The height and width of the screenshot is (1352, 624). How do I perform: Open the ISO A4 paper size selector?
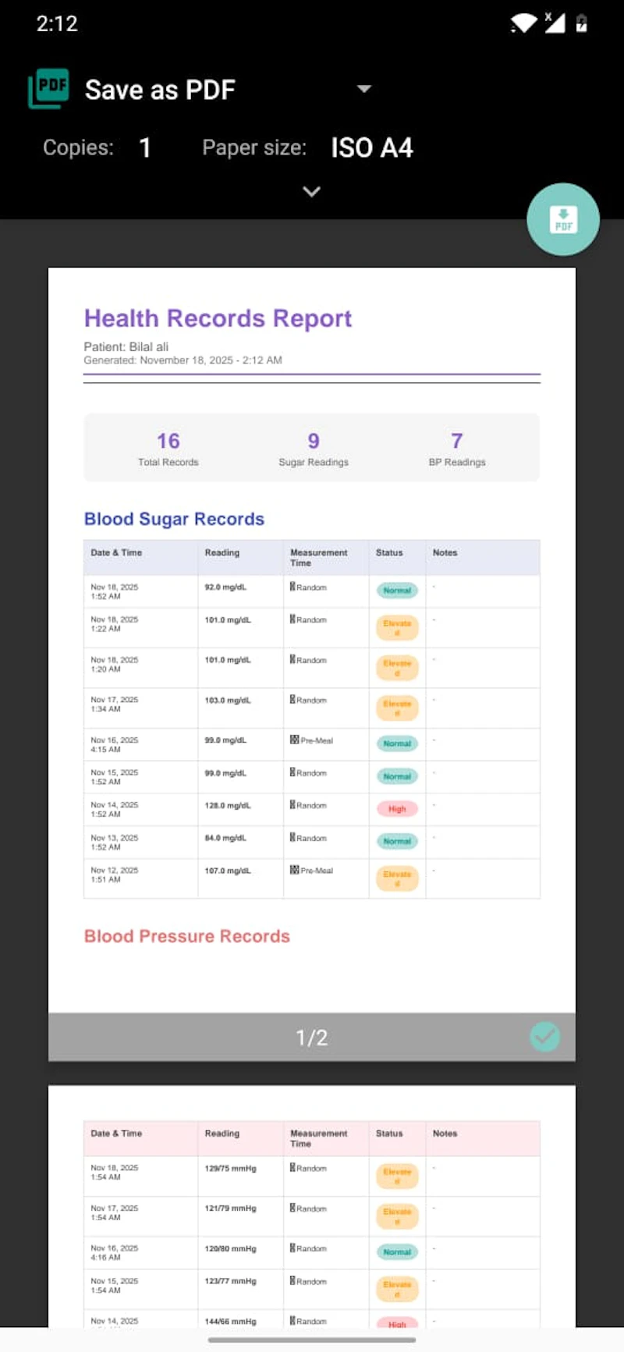(372, 147)
